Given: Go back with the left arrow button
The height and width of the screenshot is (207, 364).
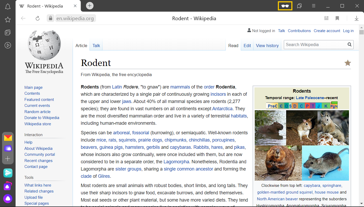Looking at the screenshot, I should click(x=23, y=18).
